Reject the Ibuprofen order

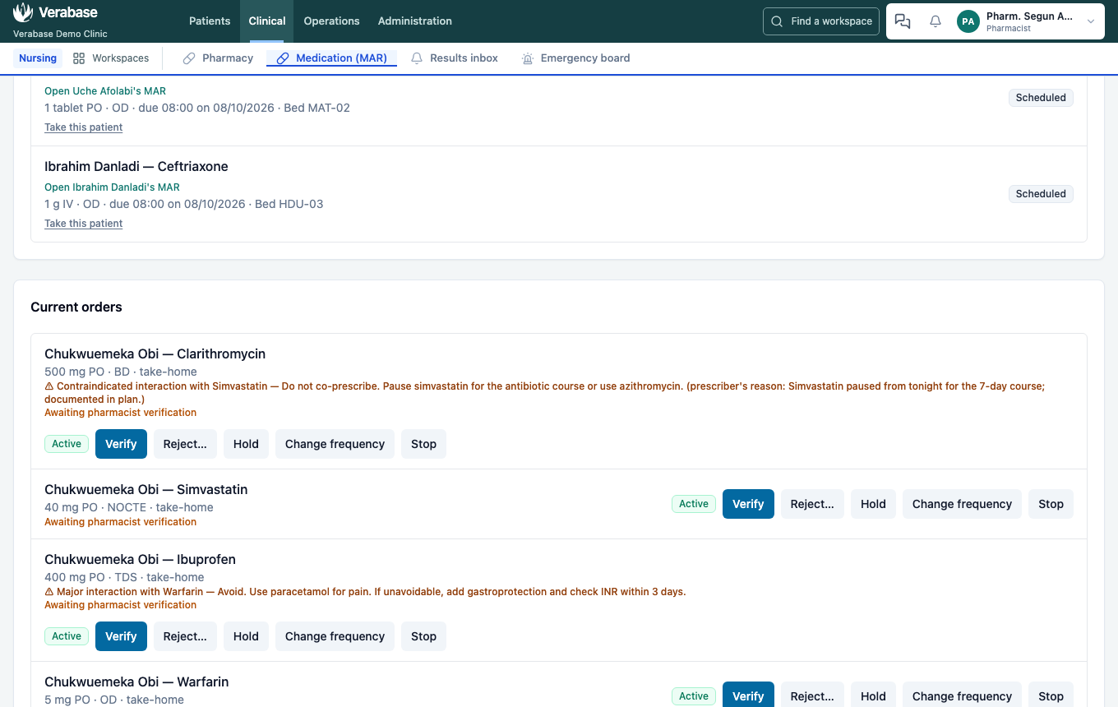(185, 636)
